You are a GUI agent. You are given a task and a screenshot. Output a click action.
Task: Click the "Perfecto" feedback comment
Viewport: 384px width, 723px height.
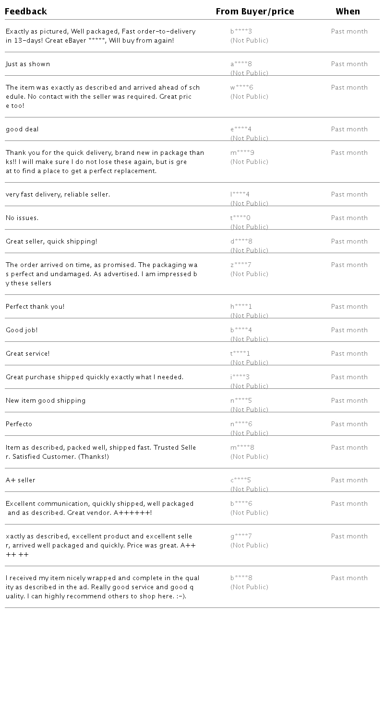(19, 424)
